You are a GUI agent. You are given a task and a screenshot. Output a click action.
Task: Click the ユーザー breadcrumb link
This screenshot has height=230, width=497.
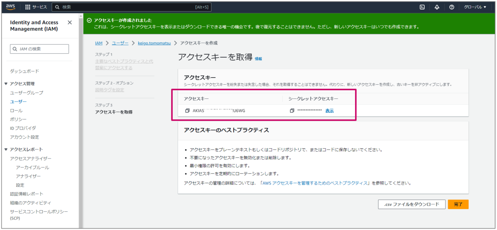pos(120,43)
